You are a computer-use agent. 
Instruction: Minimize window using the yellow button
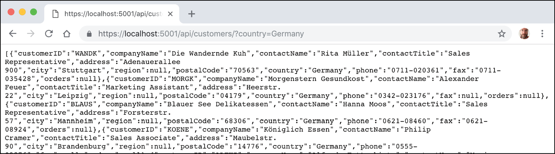22,12
